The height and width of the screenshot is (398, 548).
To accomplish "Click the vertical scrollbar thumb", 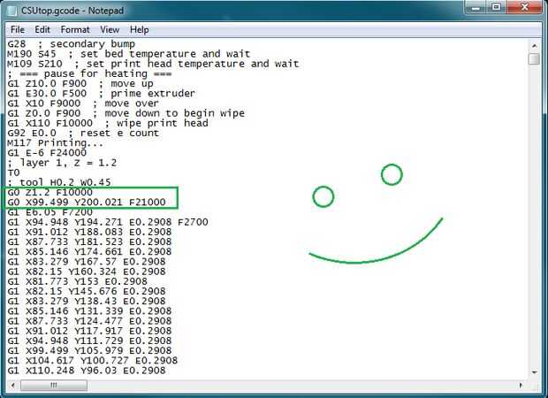I will coord(534,58).
